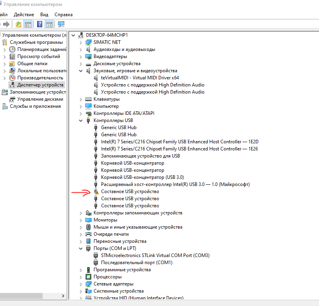This screenshot has width=319, height=306.
Task: Expand the SIMATIC NET category
Action: click(x=81, y=43)
